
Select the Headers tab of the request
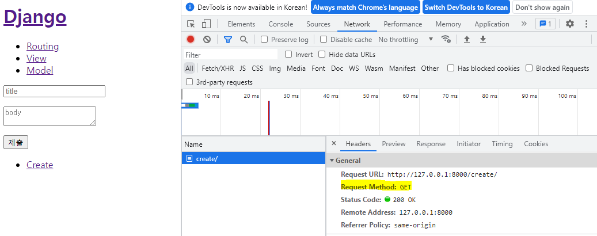tap(358, 143)
